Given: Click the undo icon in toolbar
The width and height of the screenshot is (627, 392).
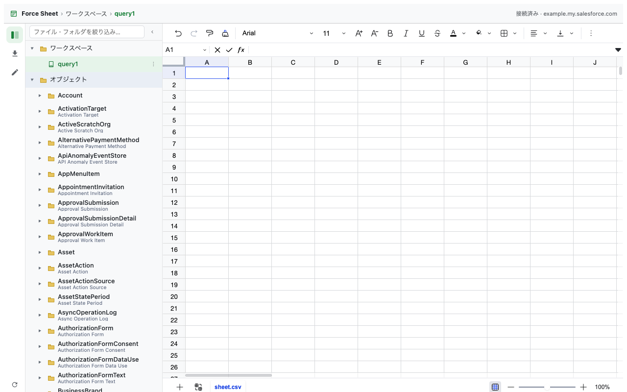Looking at the screenshot, I should pyautogui.click(x=178, y=33).
